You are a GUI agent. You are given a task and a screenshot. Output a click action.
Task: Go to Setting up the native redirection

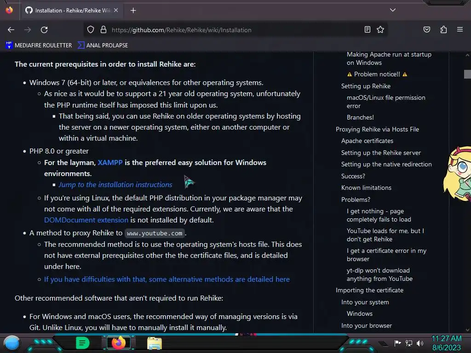pos(386,164)
